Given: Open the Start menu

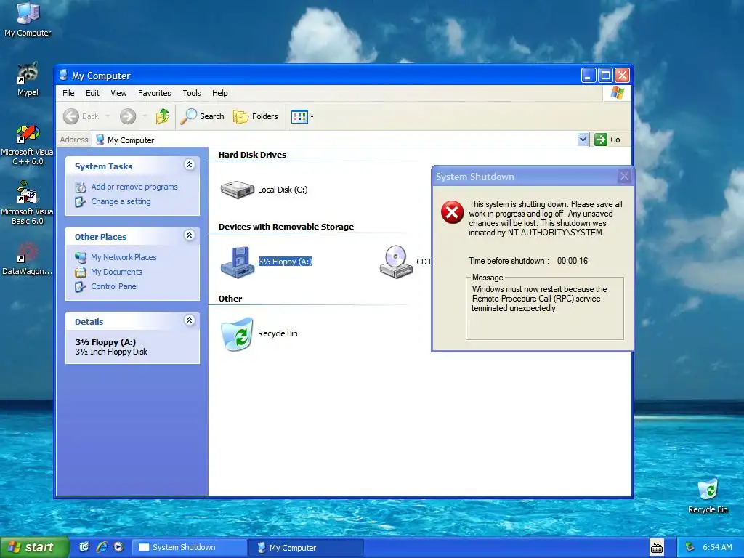Looking at the screenshot, I should 33,548.
